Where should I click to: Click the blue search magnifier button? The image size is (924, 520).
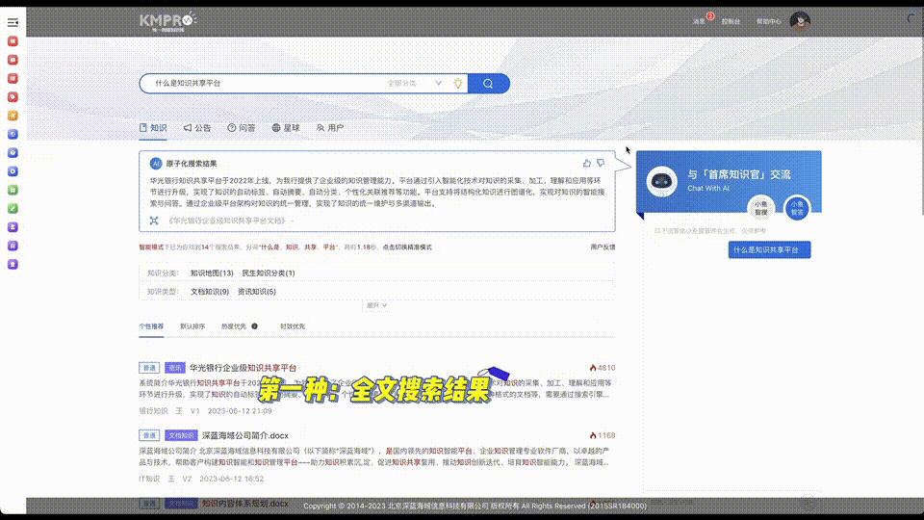tap(489, 84)
